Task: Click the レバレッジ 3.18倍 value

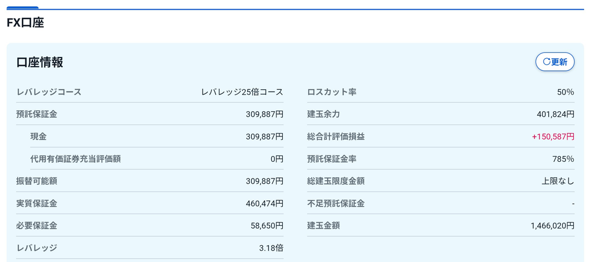Action: pyautogui.click(x=271, y=248)
